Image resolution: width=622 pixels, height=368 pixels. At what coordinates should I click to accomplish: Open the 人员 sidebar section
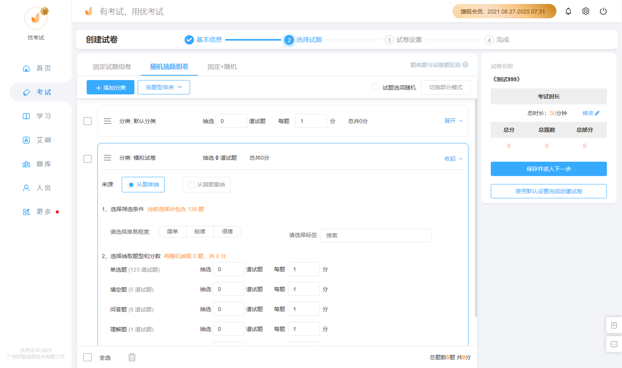tap(37, 188)
